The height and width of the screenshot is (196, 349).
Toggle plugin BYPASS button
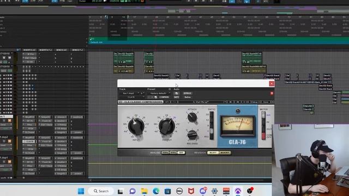(x=188, y=93)
